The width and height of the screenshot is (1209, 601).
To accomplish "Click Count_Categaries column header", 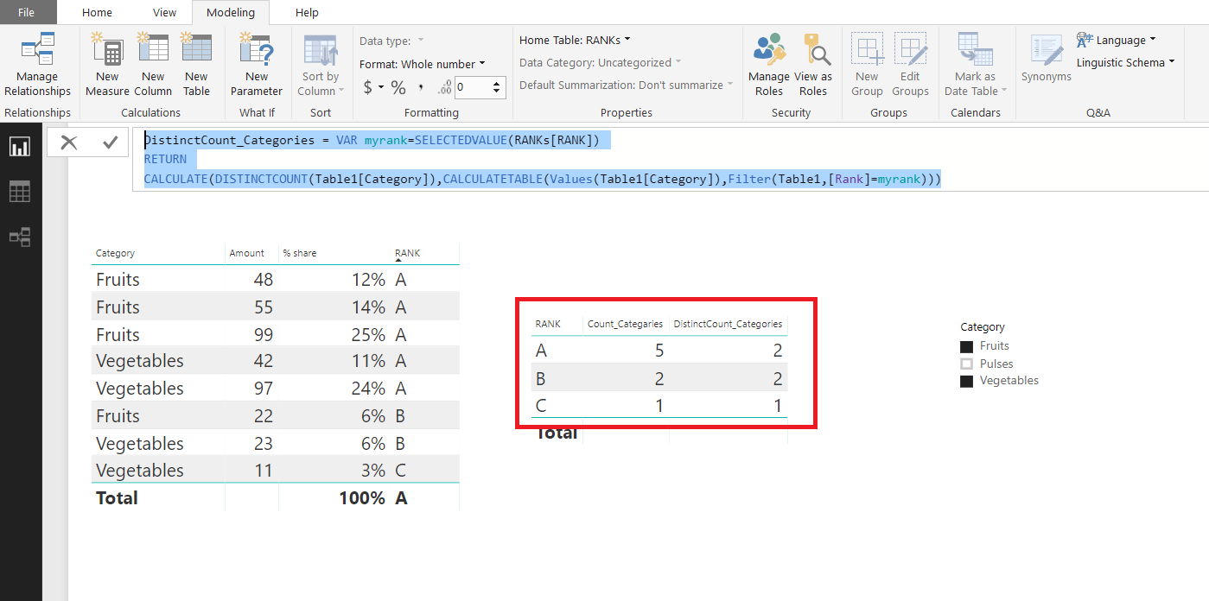I will click(626, 324).
